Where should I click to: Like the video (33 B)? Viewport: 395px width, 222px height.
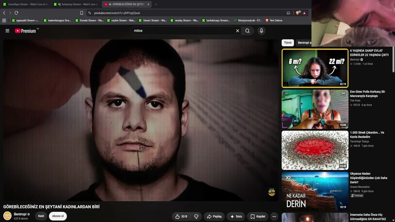tap(181, 216)
